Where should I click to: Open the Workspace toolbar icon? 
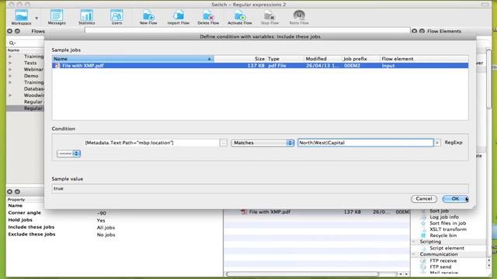[21, 17]
